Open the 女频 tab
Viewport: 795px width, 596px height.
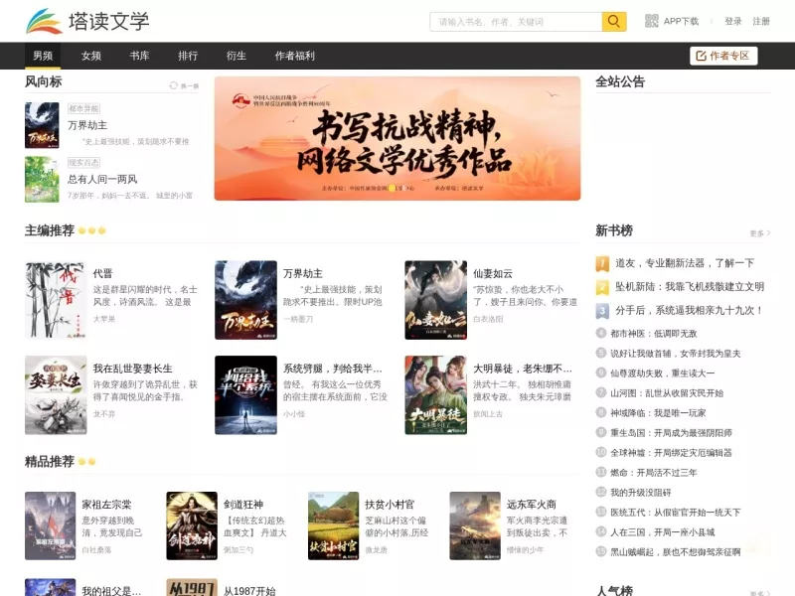click(x=91, y=56)
